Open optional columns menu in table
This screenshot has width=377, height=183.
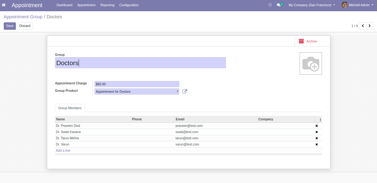coord(320,119)
